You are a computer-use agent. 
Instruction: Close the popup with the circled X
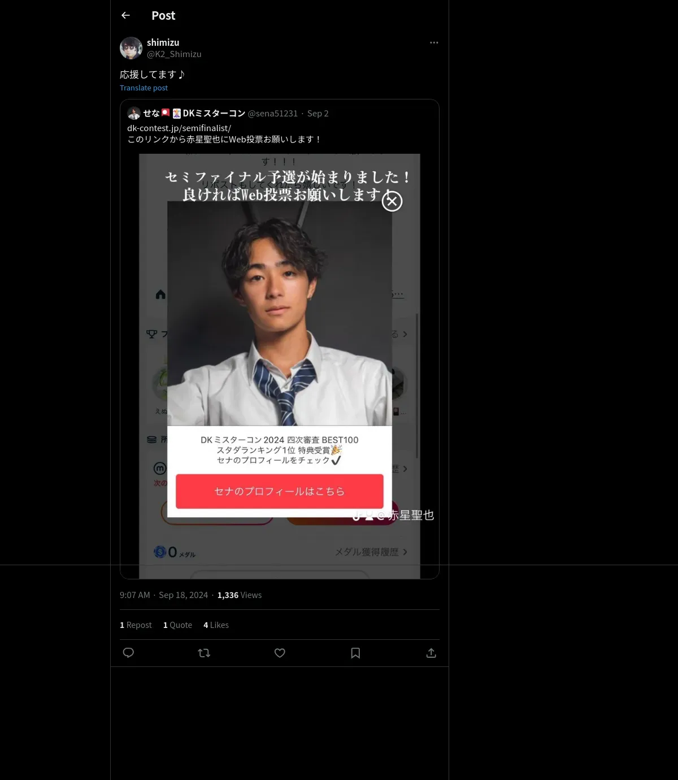392,201
